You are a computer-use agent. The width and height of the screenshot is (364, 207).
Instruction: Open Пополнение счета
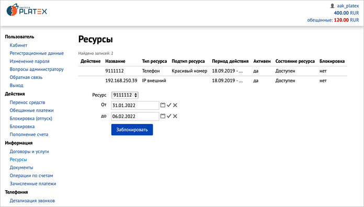(x=29, y=134)
